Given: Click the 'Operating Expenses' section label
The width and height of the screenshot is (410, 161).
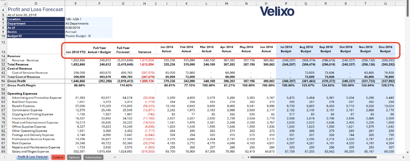Looking at the screenshot, I should coord(22,93).
